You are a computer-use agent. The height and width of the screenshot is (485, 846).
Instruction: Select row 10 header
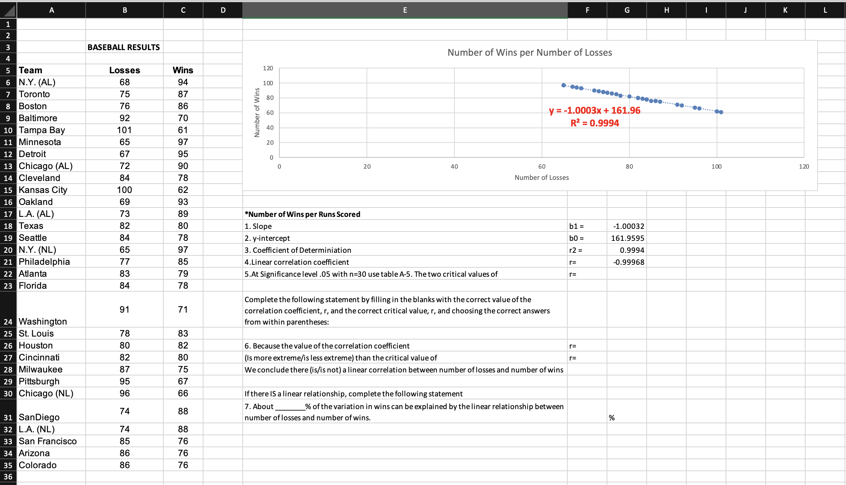point(8,130)
